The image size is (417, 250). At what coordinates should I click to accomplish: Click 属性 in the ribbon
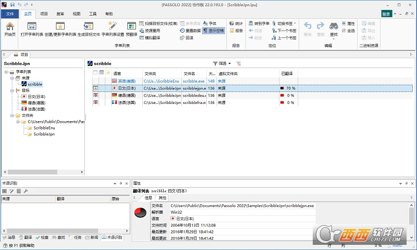pyautogui.click(x=348, y=23)
